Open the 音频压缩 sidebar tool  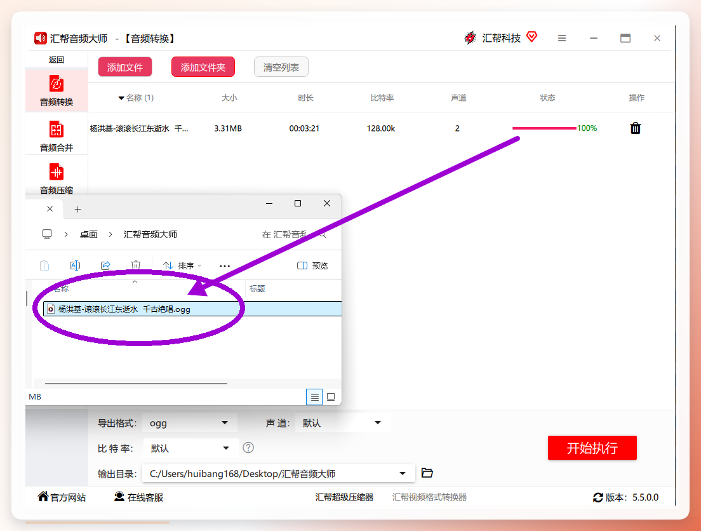(x=57, y=178)
